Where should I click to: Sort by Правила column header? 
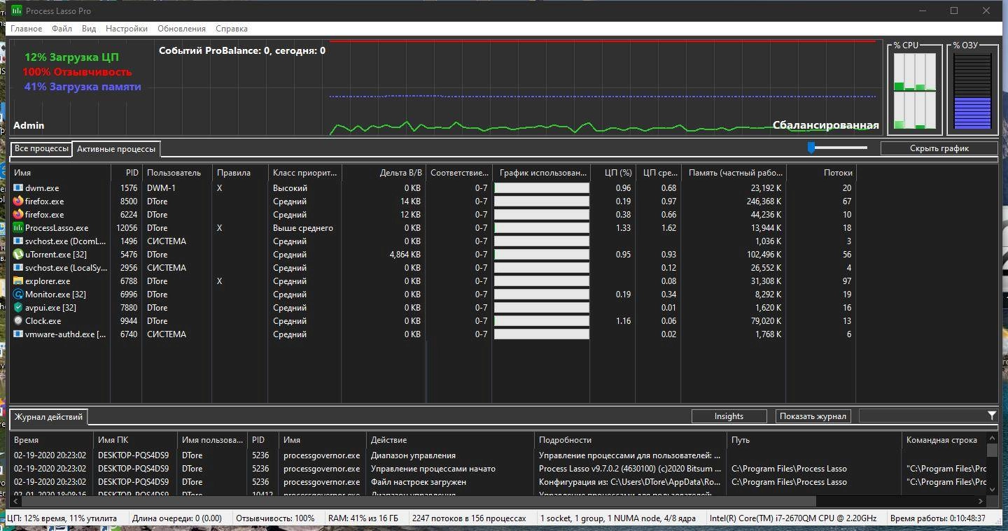[240, 172]
